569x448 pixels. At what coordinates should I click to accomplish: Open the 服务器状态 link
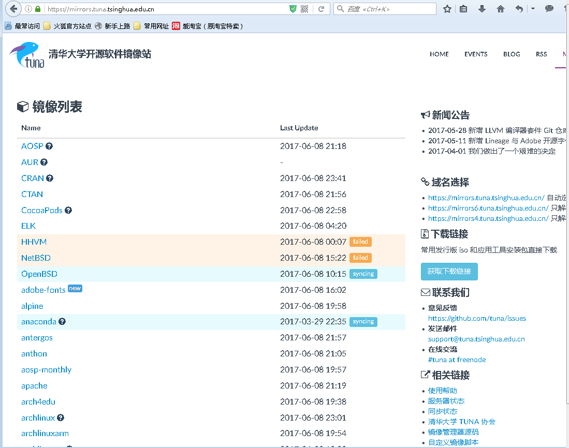coord(446,401)
